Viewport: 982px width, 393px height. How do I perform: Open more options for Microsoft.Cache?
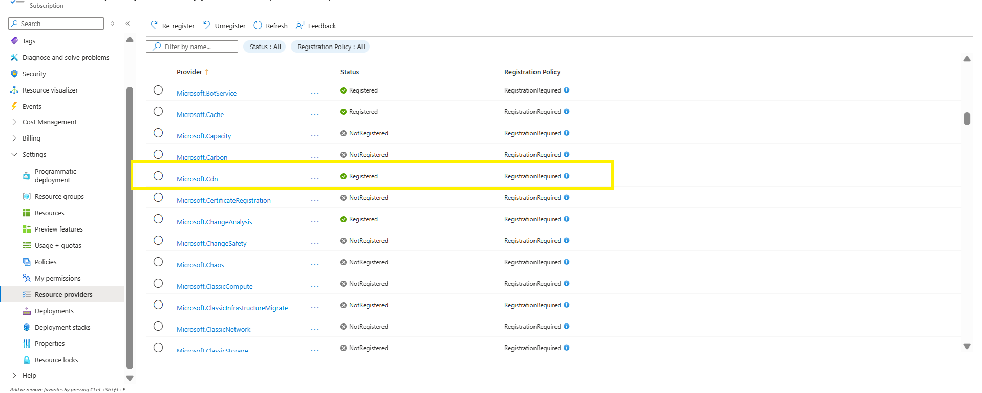(x=315, y=114)
